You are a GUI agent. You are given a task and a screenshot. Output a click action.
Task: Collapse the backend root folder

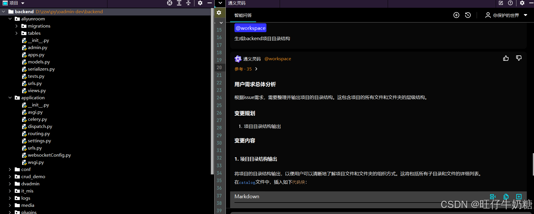3,11
